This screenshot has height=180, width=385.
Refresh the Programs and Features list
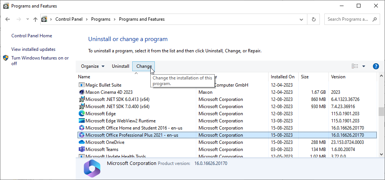(x=313, y=19)
